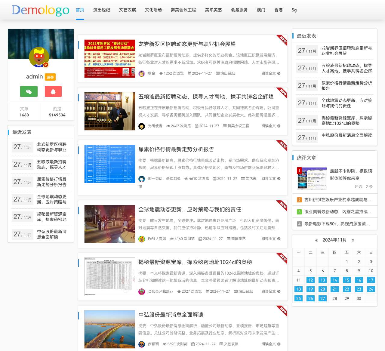
Task: Open the 舞美会议工程 navigation item
Action: click(183, 10)
